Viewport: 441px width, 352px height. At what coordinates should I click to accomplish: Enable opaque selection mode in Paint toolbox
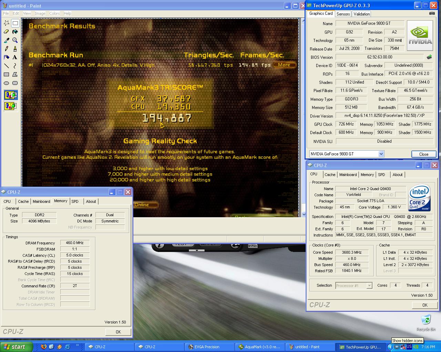pyautogui.click(x=11, y=95)
